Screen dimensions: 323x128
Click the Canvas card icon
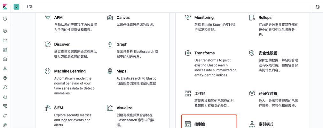pyautogui.click(x=110, y=18)
